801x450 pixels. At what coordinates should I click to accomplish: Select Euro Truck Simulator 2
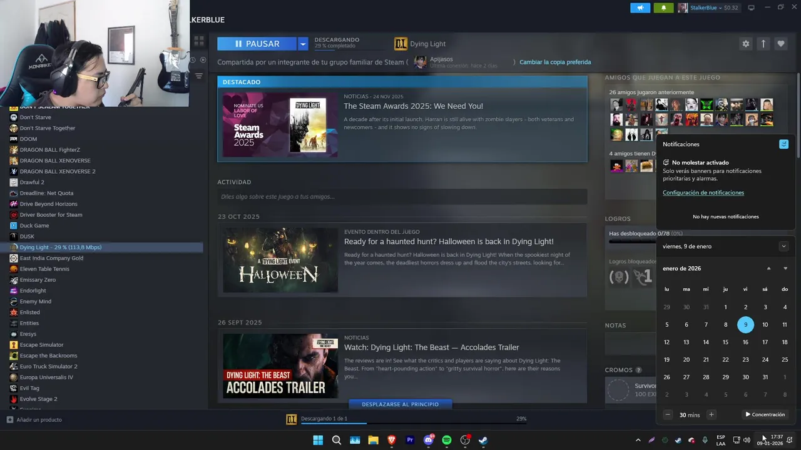pos(48,366)
